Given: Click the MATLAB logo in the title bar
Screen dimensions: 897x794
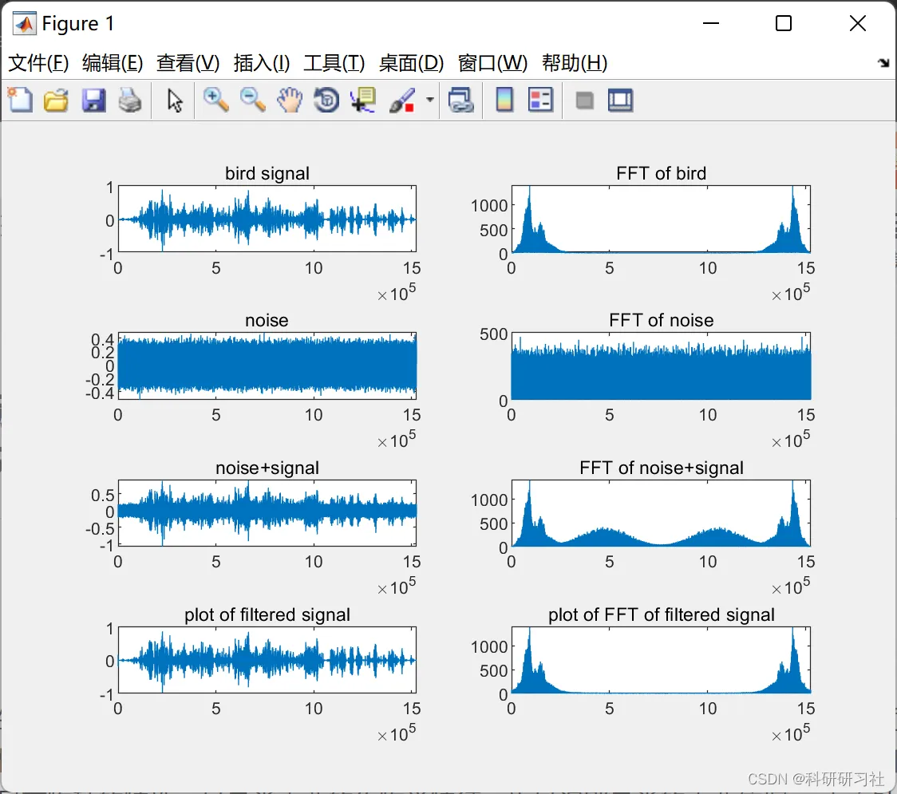Looking at the screenshot, I should coord(24,23).
